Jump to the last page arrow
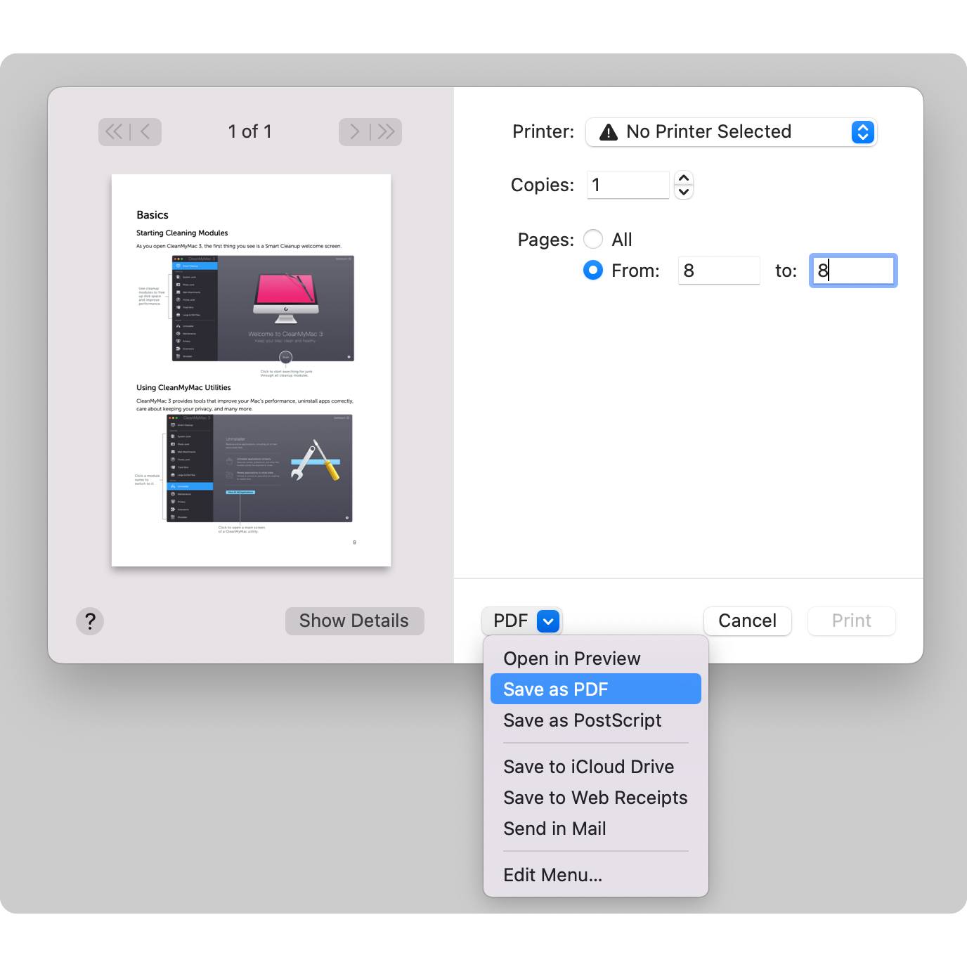Image resolution: width=967 pixels, height=967 pixels. pos(385,131)
